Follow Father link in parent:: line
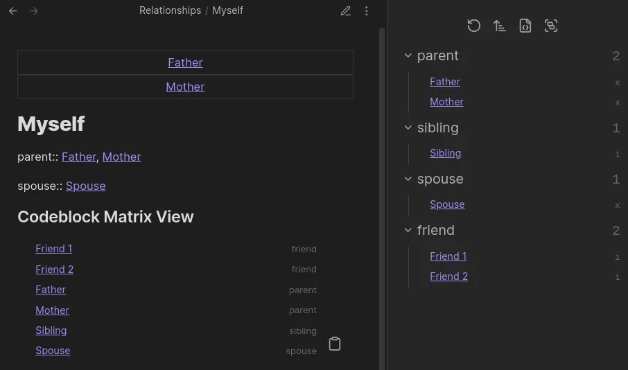This screenshot has width=628, height=370. click(79, 157)
